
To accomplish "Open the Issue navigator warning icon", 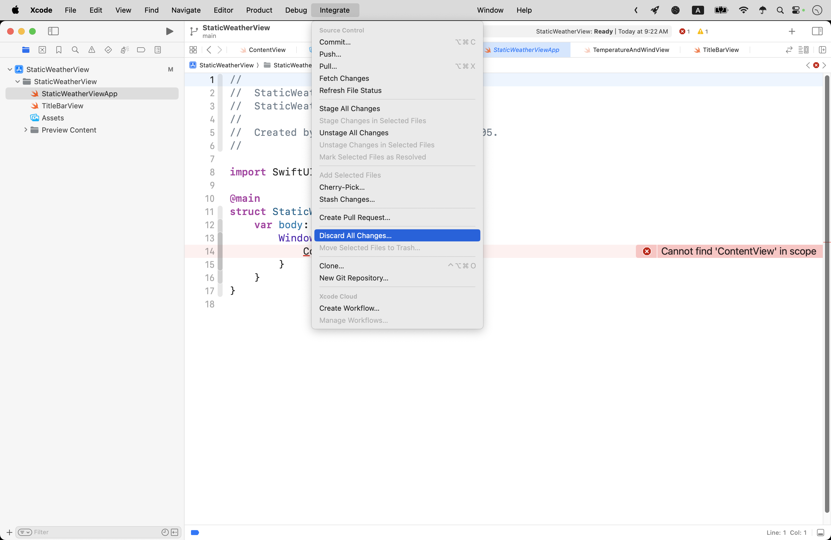I will [x=92, y=50].
